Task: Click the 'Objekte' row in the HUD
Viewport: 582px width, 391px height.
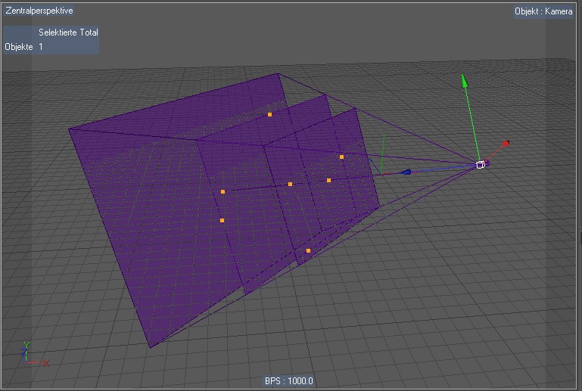Action: (19, 47)
